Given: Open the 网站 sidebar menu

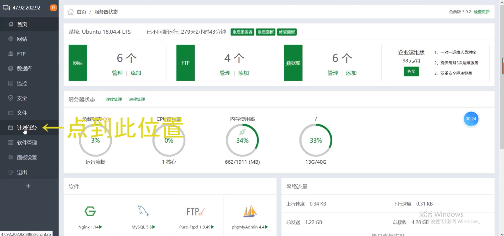Looking at the screenshot, I should 29,39.
